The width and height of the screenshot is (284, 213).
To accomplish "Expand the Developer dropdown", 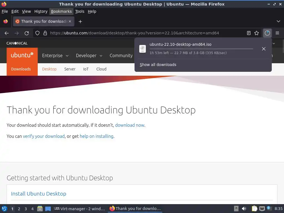I will [x=89, y=55].
